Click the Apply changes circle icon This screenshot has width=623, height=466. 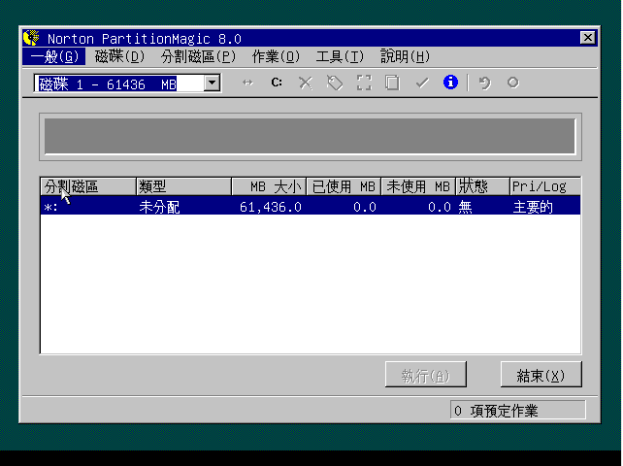pyautogui.click(x=513, y=83)
